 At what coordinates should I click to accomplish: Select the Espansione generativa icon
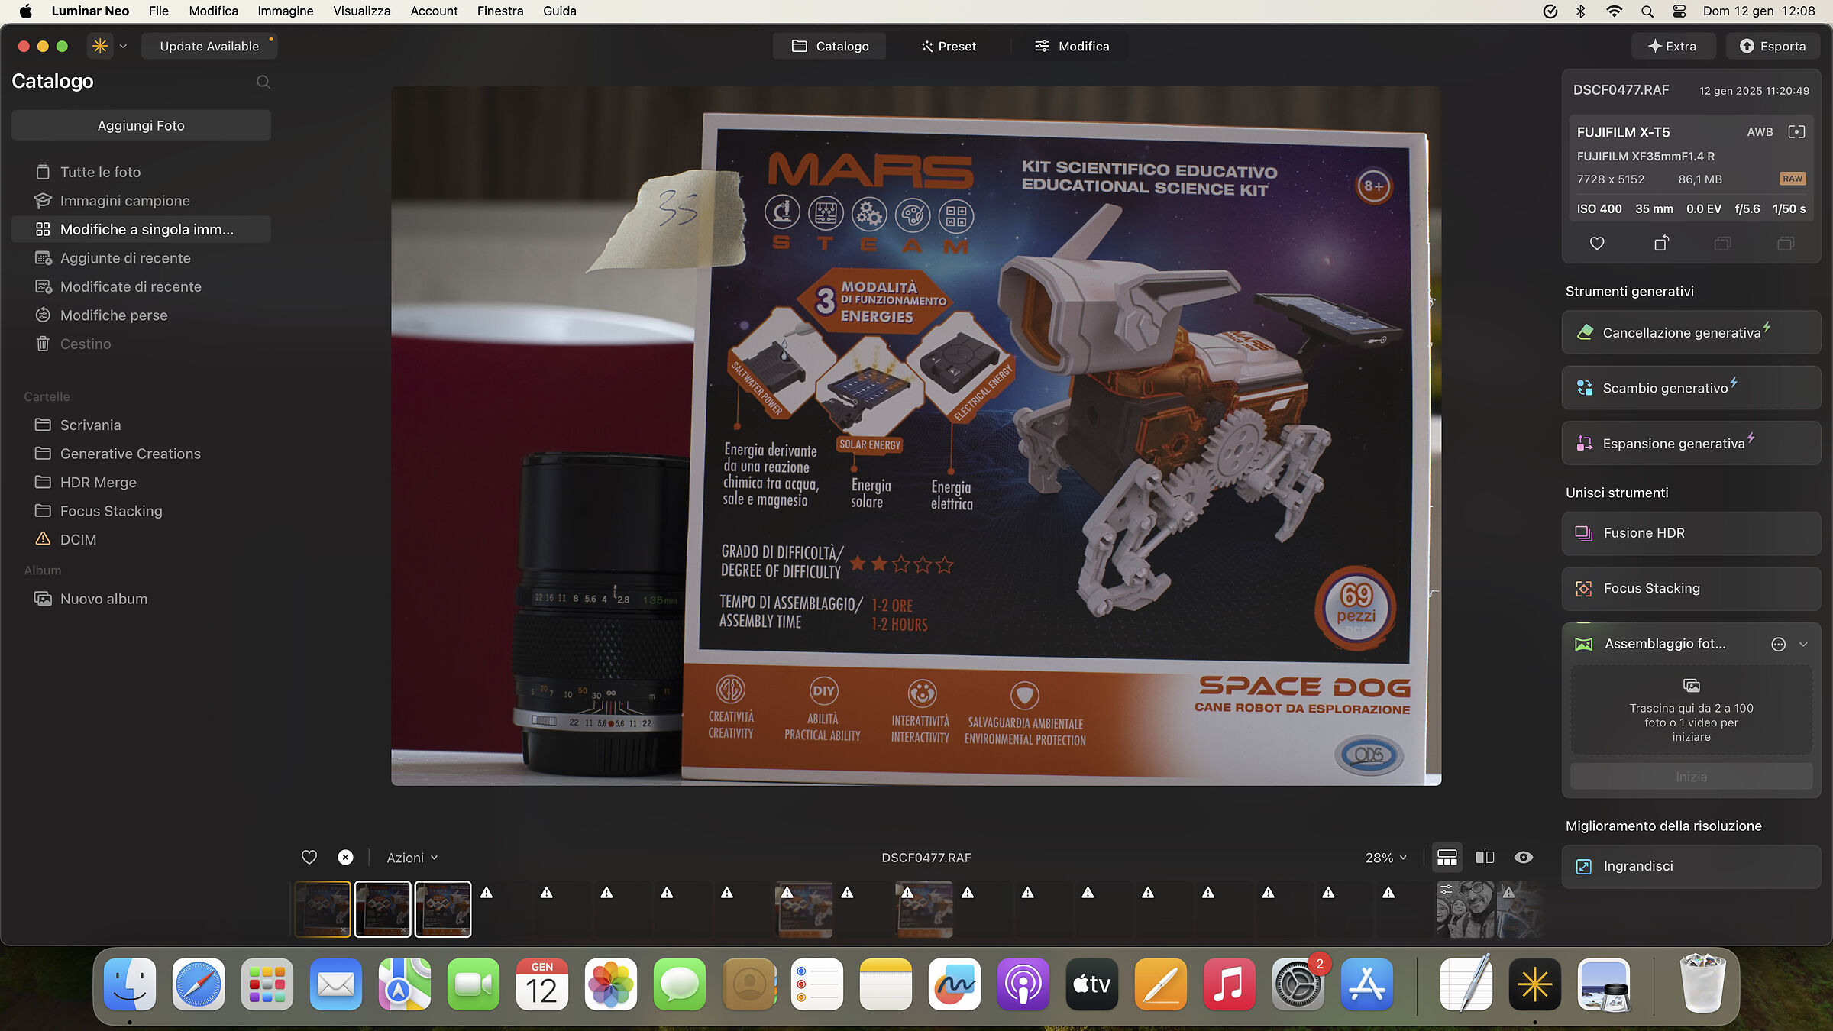pos(1585,443)
